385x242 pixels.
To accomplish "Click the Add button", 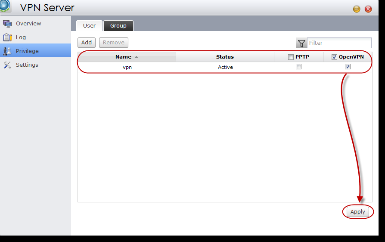I will 87,43.
